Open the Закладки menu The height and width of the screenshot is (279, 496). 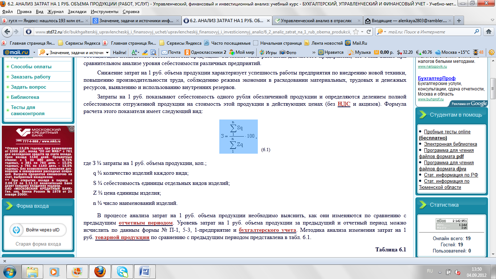click(77, 12)
